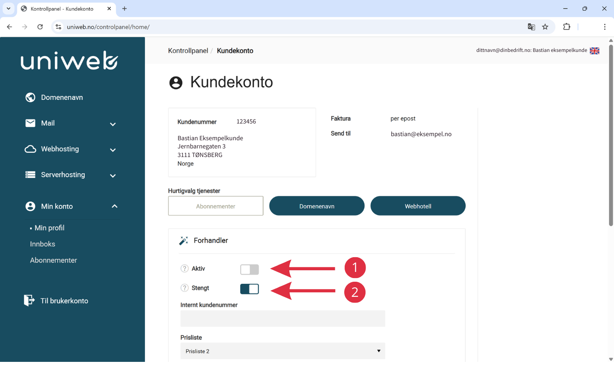Reload the page
The width and height of the screenshot is (614, 368).
pyautogui.click(x=40, y=27)
